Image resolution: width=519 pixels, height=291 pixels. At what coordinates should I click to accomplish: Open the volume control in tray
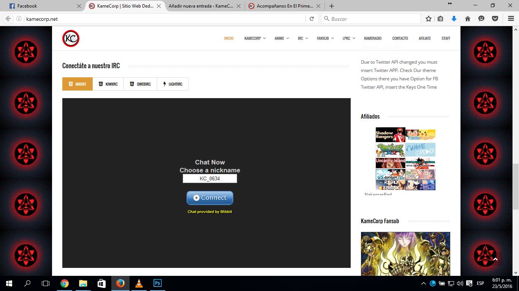click(460, 283)
